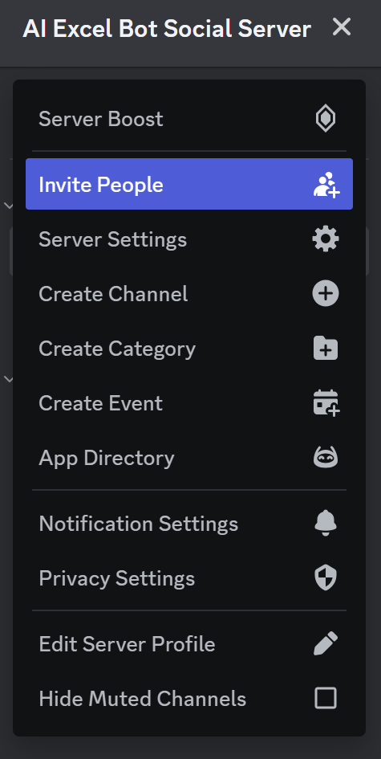Click the App Directory robot icon

pyautogui.click(x=326, y=458)
